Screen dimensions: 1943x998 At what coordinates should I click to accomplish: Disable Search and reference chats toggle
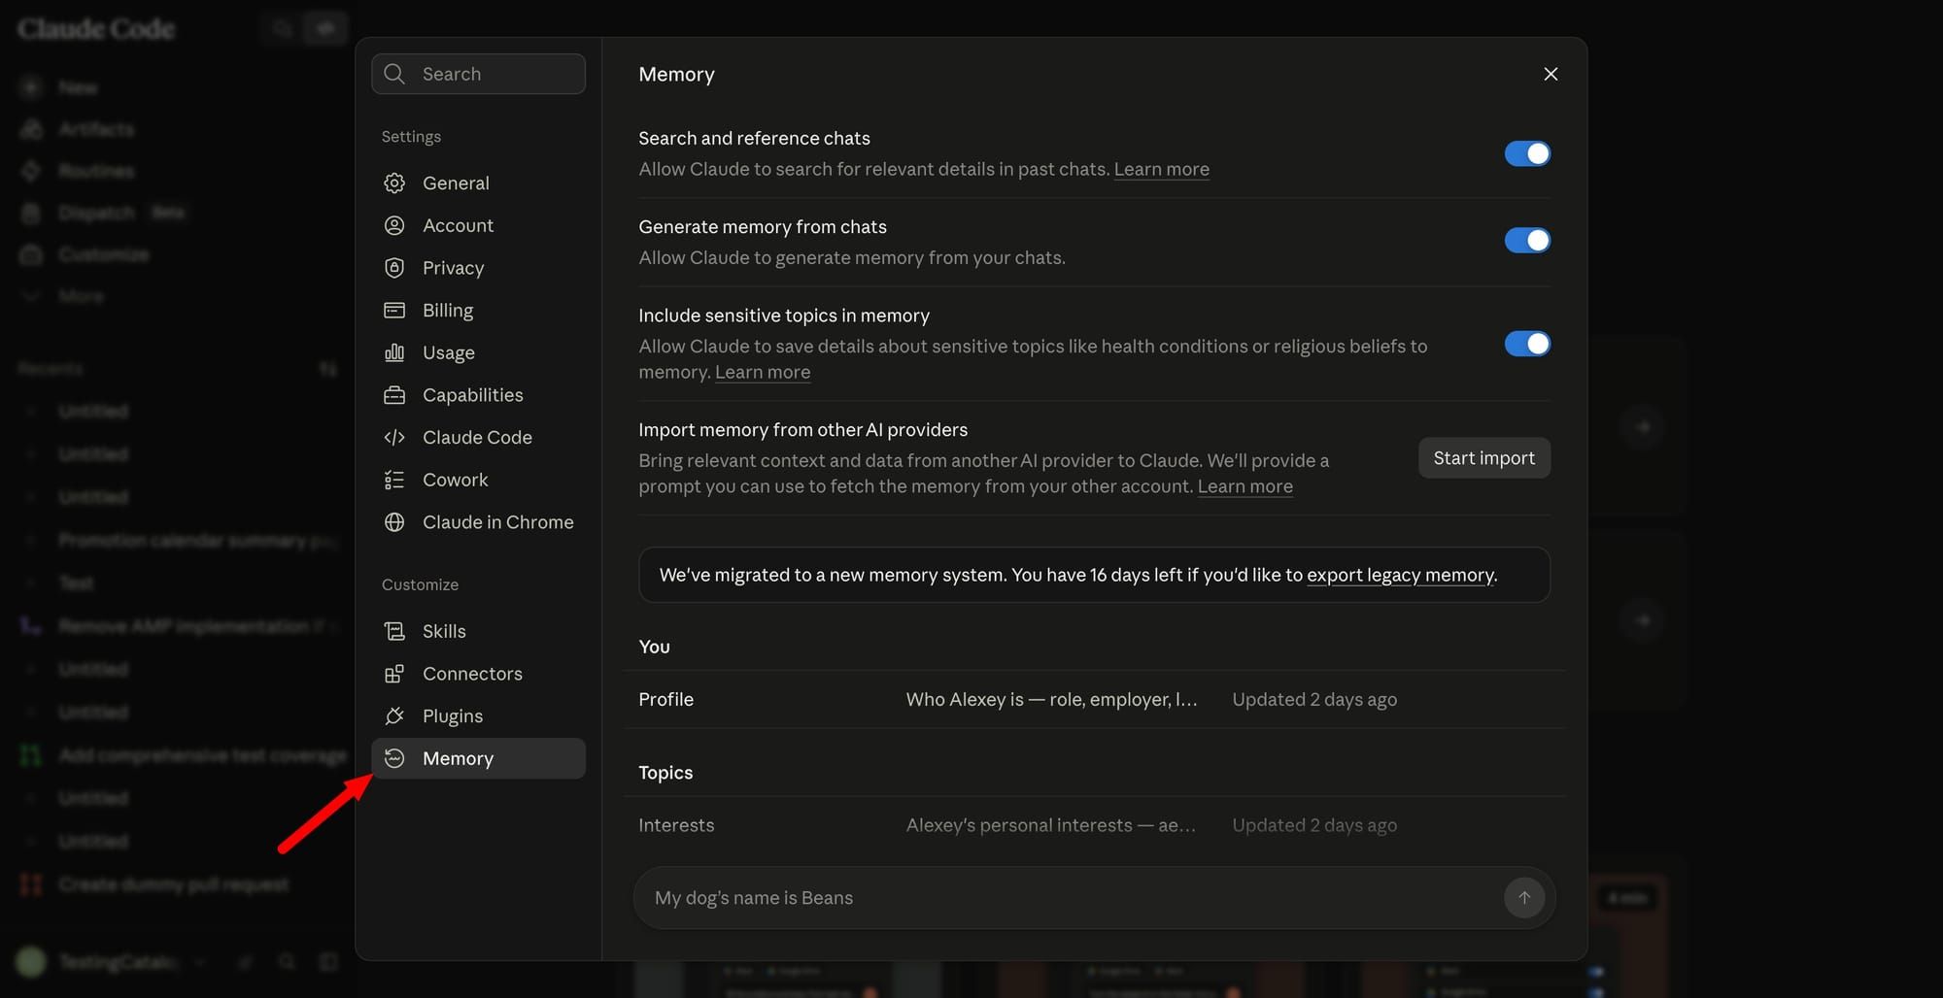tap(1527, 153)
